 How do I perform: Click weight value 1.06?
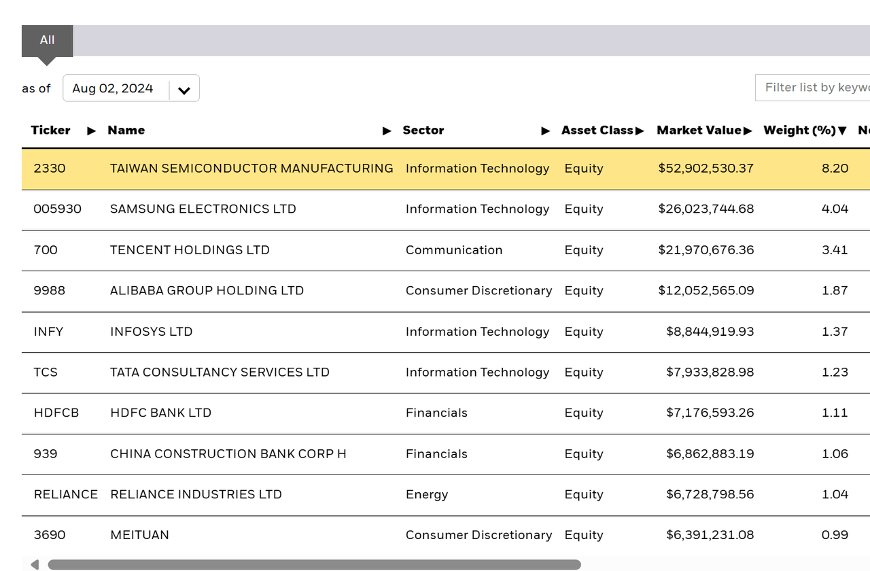pos(835,453)
